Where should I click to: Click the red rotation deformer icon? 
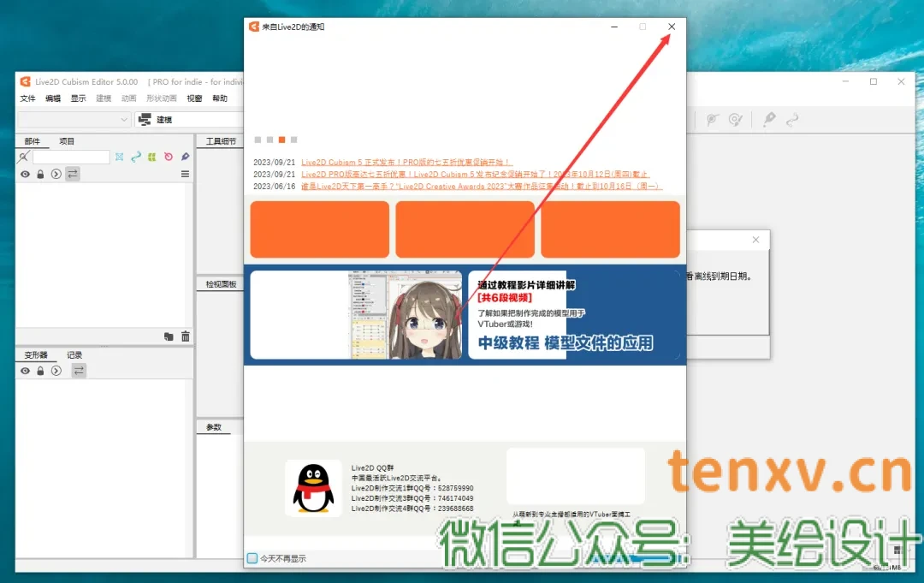coord(169,157)
